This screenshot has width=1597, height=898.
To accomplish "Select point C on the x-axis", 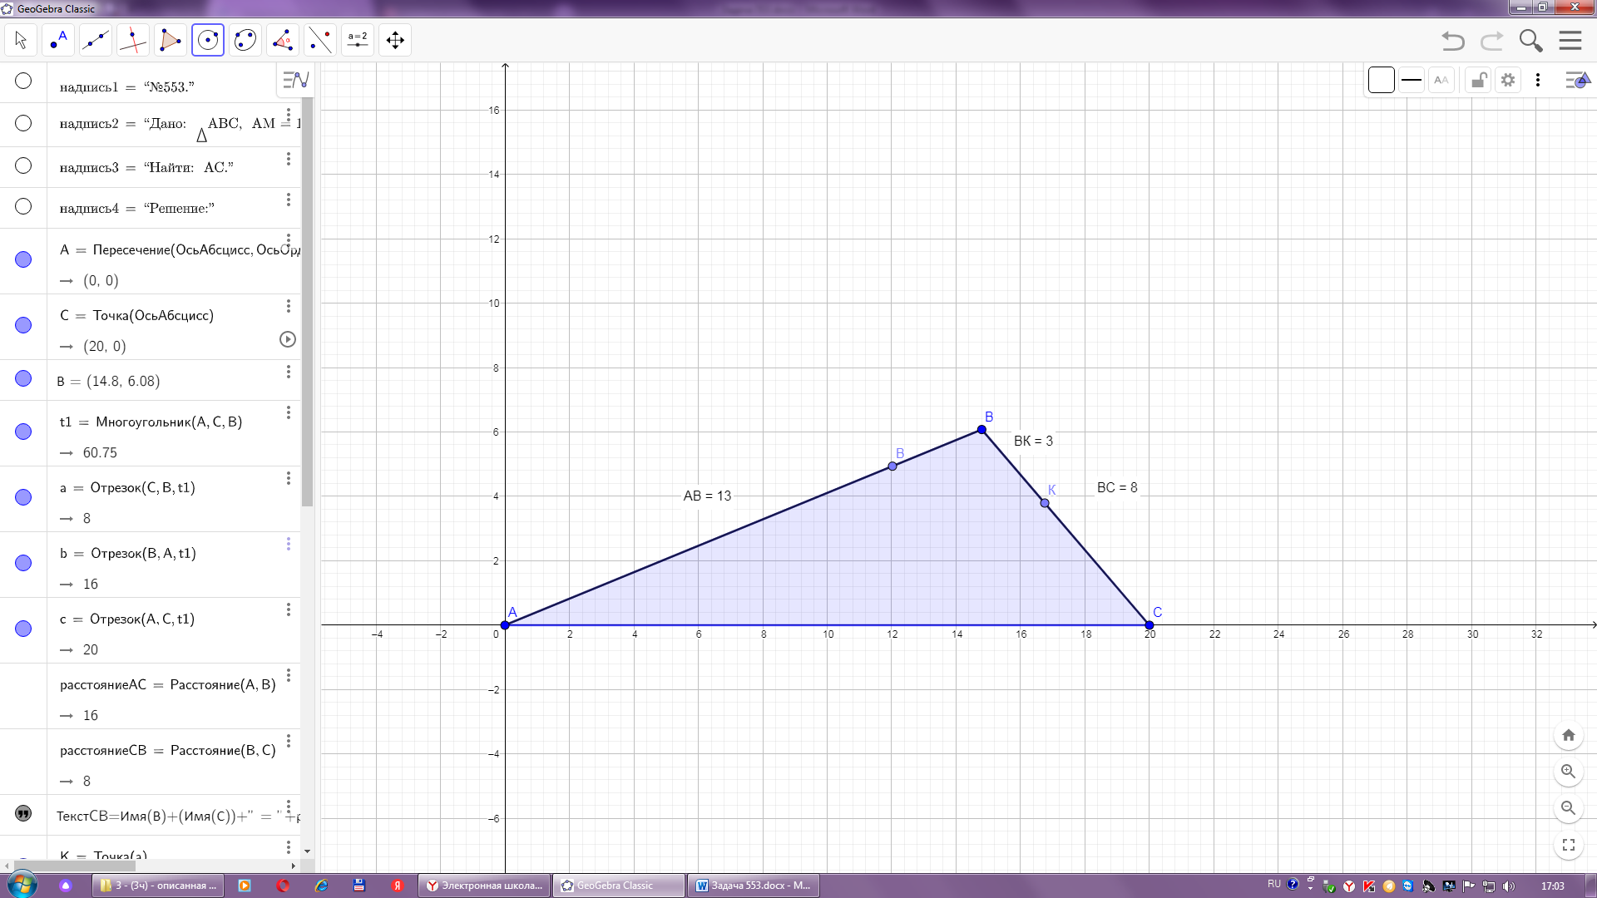I will click(1150, 625).
